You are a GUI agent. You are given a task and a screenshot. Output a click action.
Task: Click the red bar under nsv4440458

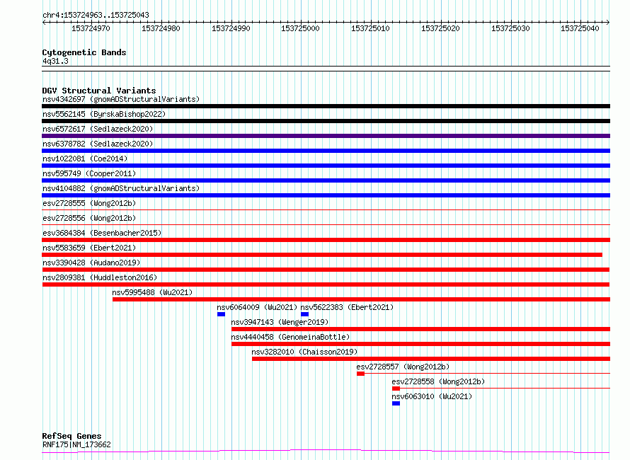420,344
